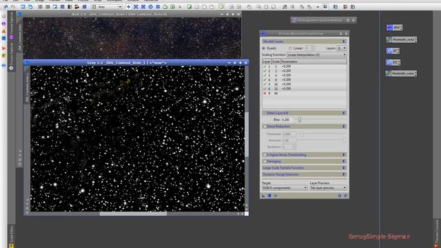Screen dimensions: 441x248
Task: Expand the K-Sigma Noise Thresholding section
Action: (343, 155)
